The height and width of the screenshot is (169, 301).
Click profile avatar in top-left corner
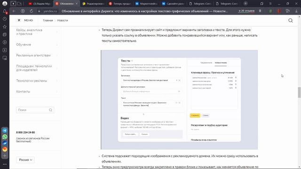pos(5,3)
